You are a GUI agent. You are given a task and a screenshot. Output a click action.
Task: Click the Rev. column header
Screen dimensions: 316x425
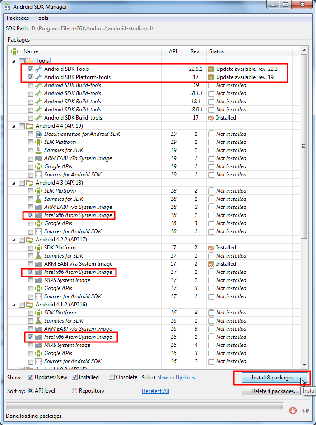pyautogui.click(x=195, y=51)
